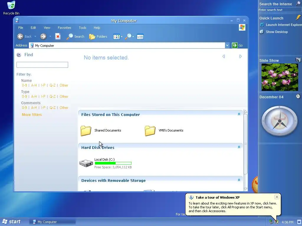
Task: Click the Slide Show flower thumbnail
Action: pos(280,77)
